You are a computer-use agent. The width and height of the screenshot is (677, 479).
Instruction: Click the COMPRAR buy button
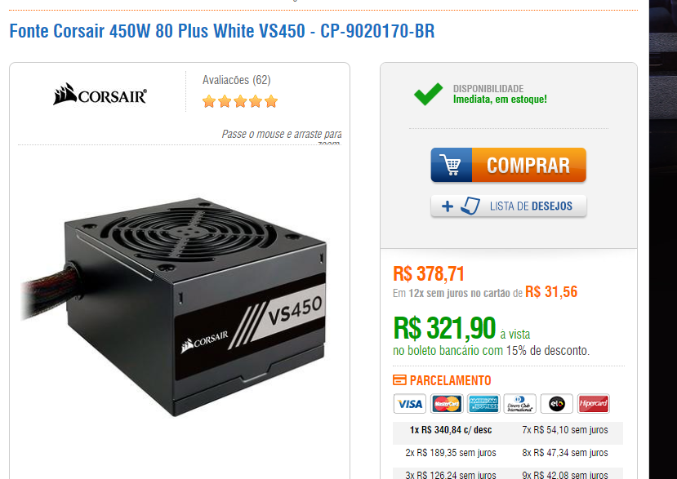tap(508, 165)
